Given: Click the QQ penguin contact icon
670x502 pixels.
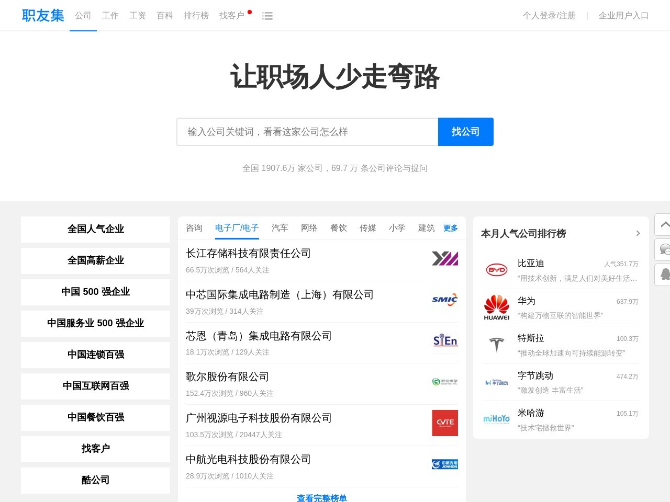Looking at the screenshot, I should [x=664, y=275].
